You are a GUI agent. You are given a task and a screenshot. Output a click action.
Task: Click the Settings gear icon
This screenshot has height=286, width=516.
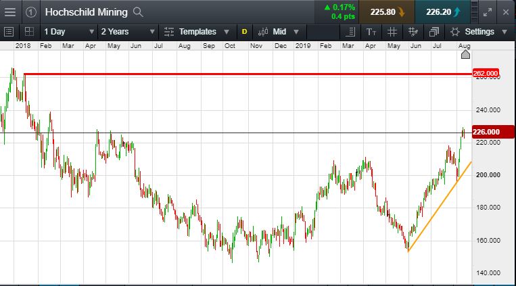point(454,32)
